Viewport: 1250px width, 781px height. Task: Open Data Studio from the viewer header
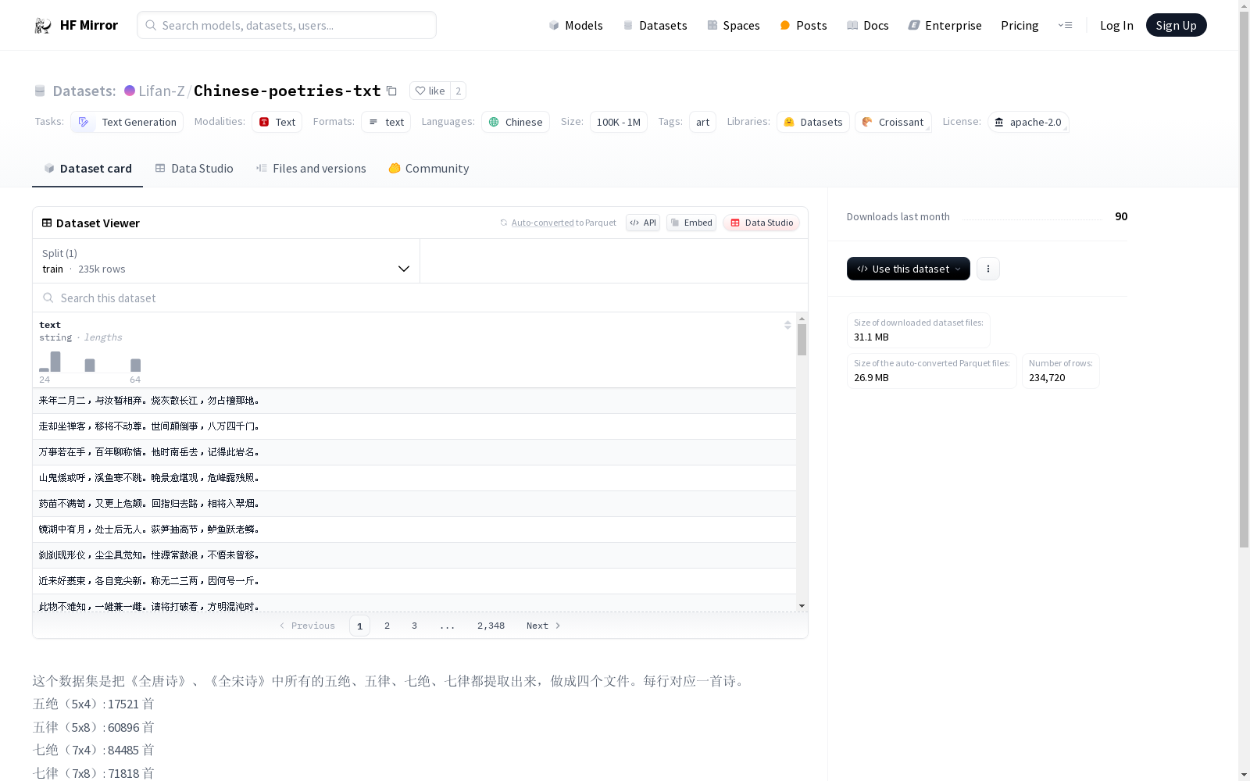tap(762, 223)
